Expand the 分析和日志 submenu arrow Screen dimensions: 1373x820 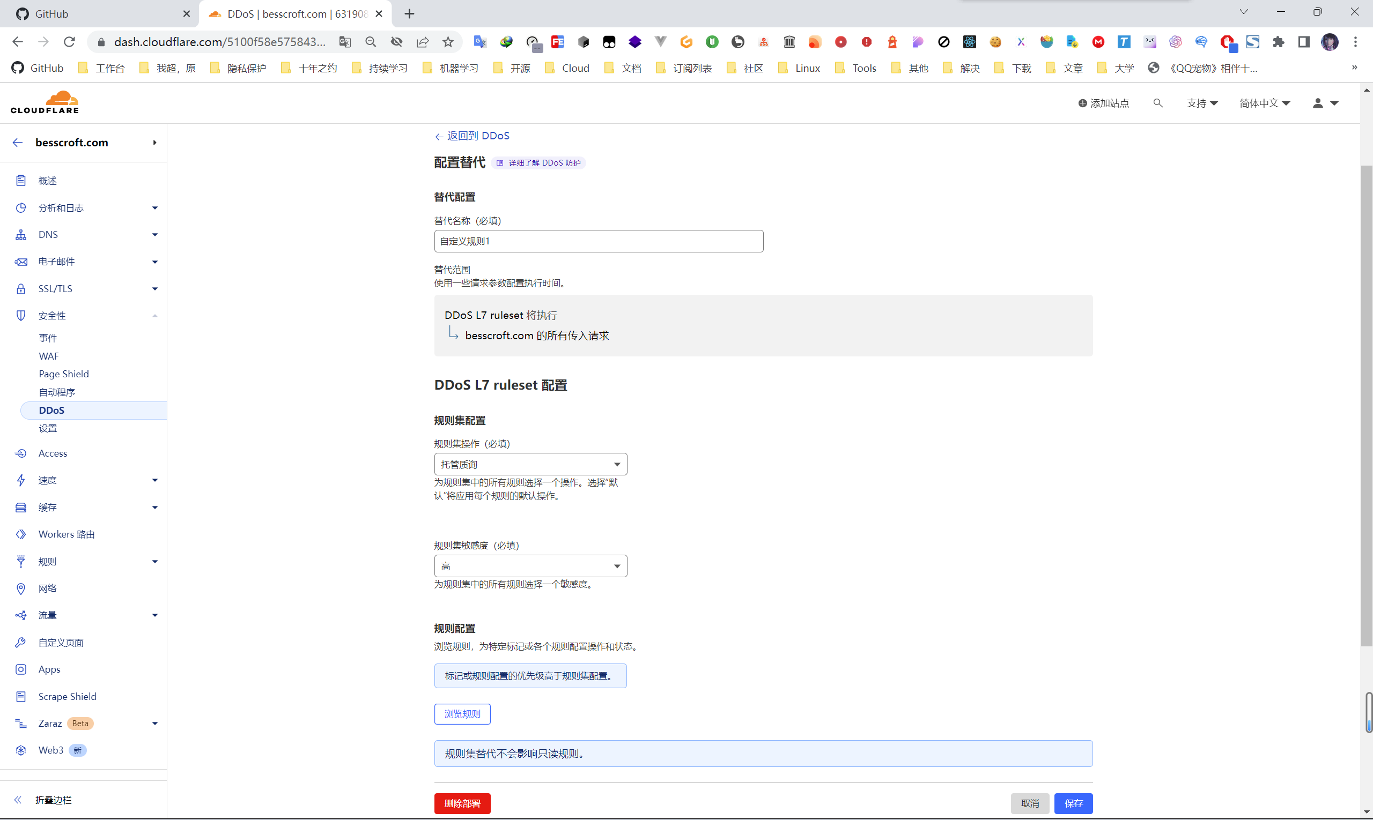pos(155,208)
